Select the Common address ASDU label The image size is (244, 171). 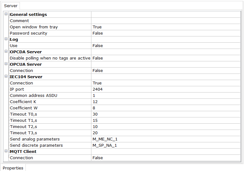[34, 96]
